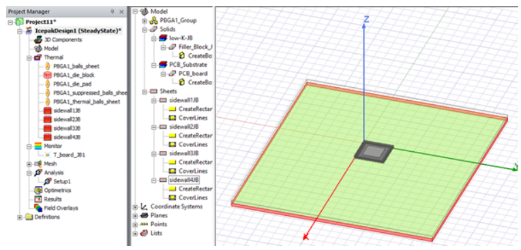
Task: Click the Optimetrics icon
Action: pyautogui.click(x=38, y=190)
